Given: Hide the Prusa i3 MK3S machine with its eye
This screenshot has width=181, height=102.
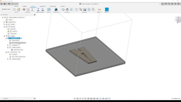Looking at the screenshot, I should coord(10,41).
